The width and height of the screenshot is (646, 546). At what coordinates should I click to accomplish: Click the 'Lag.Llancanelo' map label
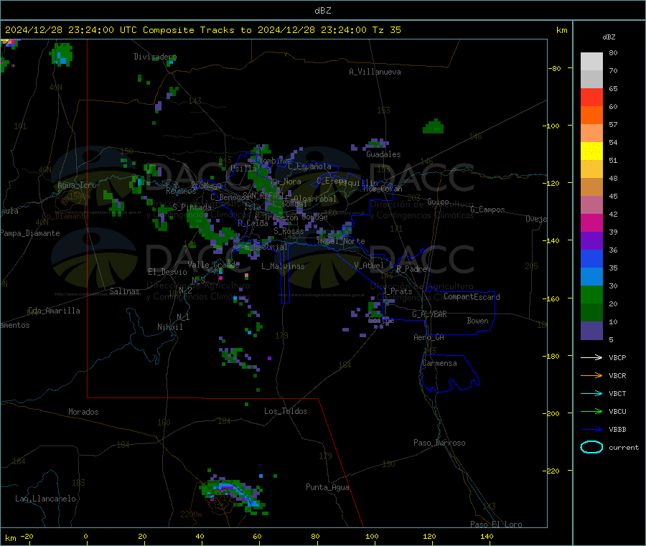pyautogui.click(x=46, y=499)
